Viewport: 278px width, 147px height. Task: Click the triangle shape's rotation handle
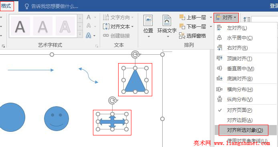tap(135, 55)
